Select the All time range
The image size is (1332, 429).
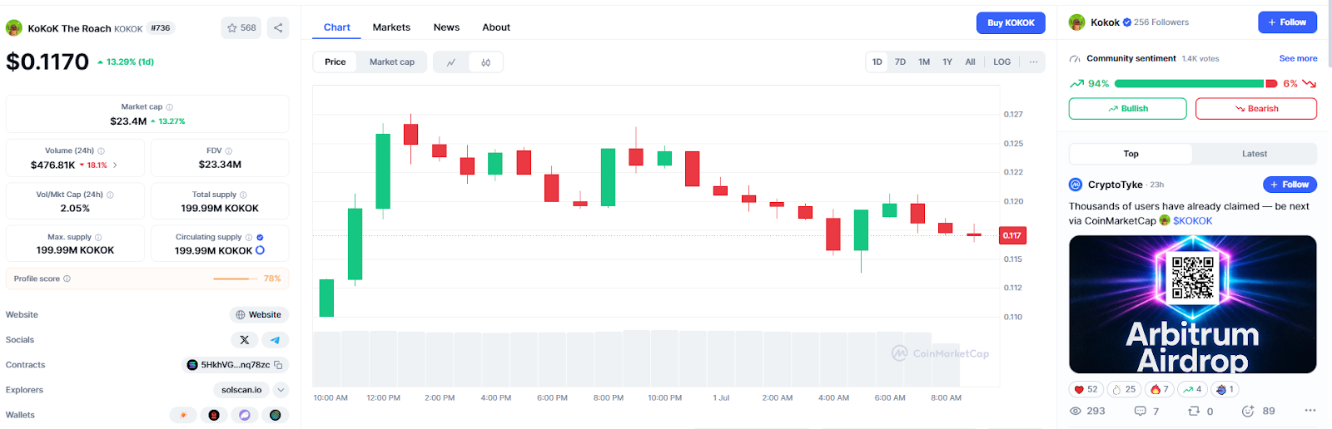click(x=970, y=62)
